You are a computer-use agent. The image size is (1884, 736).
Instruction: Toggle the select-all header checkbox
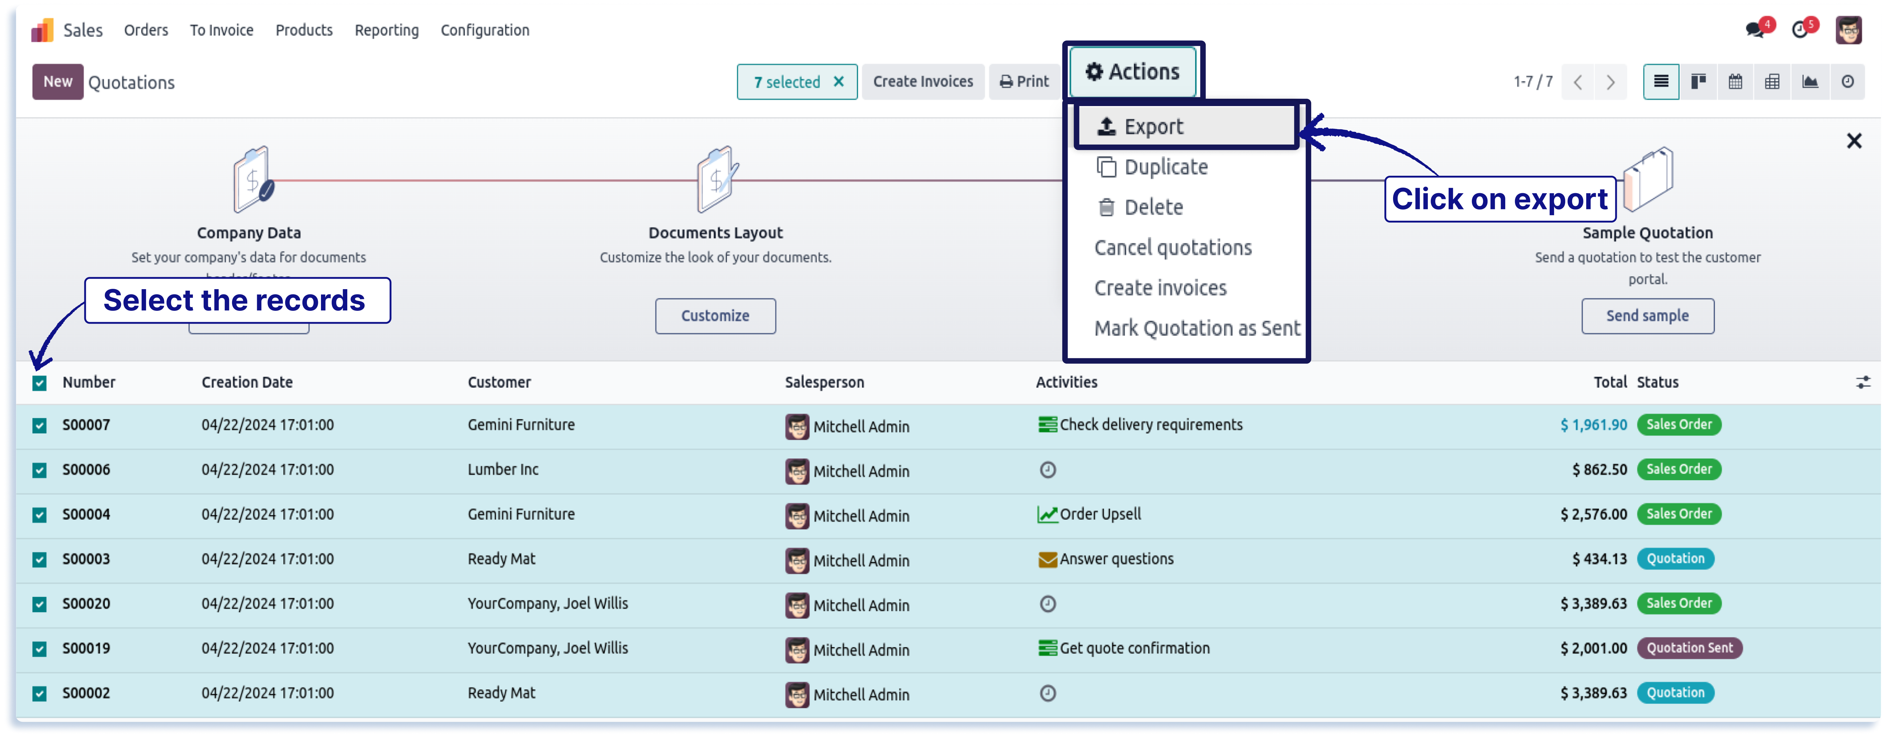tap(39, 383)
